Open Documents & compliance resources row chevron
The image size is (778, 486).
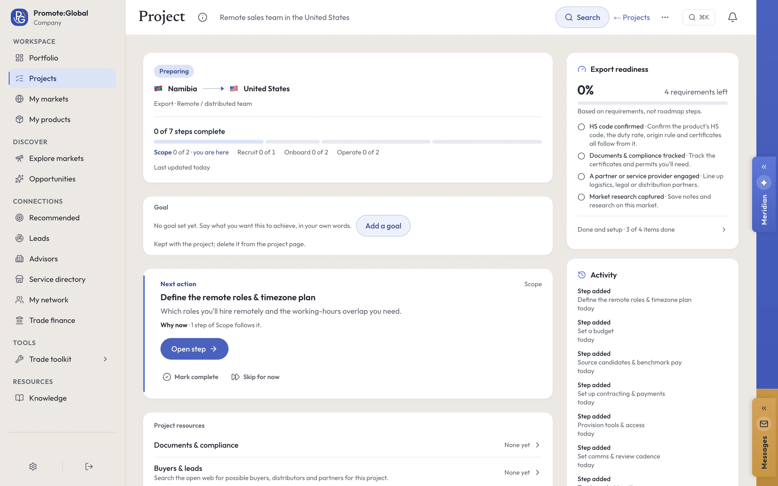coord(538,445)
